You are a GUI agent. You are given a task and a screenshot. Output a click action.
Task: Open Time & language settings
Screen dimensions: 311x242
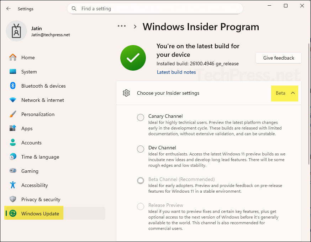point(55,157)
